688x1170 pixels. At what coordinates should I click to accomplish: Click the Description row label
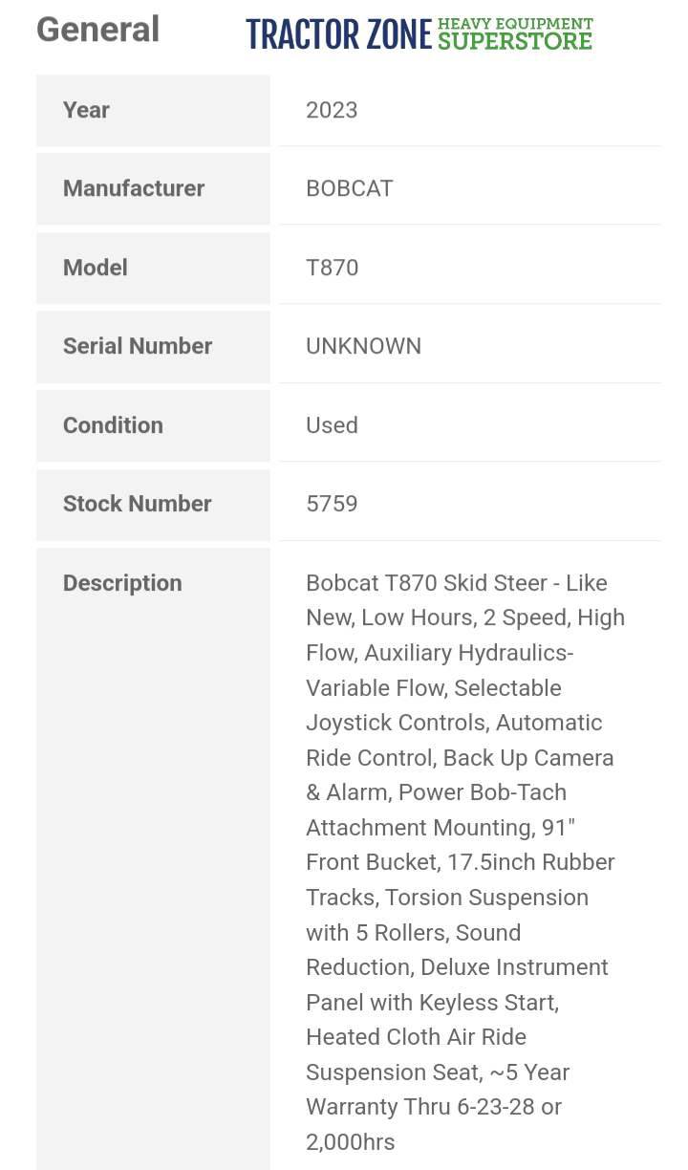(122, 583)
